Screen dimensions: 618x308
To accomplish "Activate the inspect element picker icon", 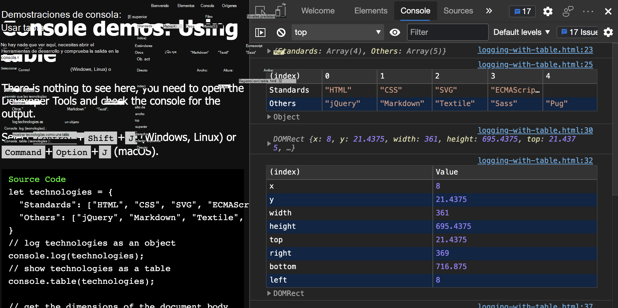I will coord(261,11).
